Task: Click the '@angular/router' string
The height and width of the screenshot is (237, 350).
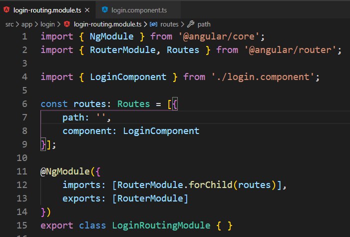Action: (x=290, y=50)
